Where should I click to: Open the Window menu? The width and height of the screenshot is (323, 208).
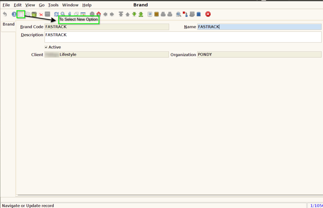pyautogui.click(x=70, y=5)
